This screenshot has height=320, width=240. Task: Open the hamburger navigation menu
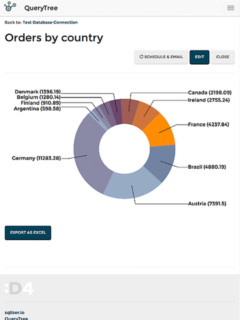231,8
